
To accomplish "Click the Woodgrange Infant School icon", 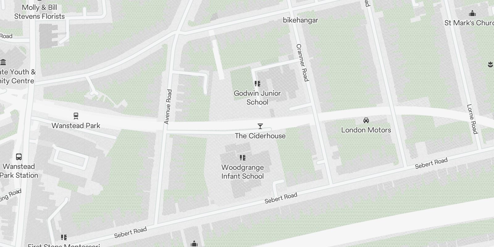I will (x=243, y=158).
